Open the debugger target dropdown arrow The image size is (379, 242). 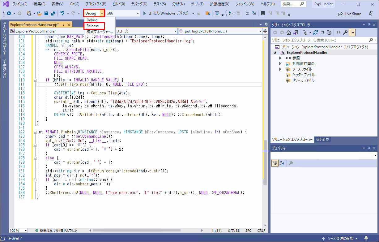[x=193, y=14]
